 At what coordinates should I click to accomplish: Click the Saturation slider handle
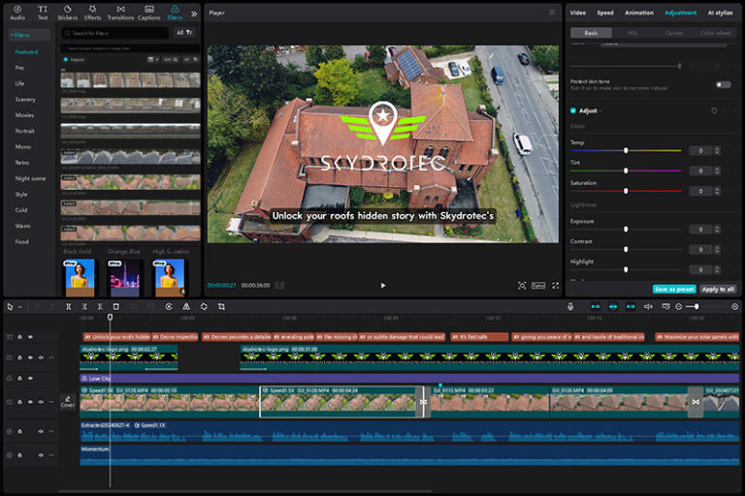click(x=626, y=191)
